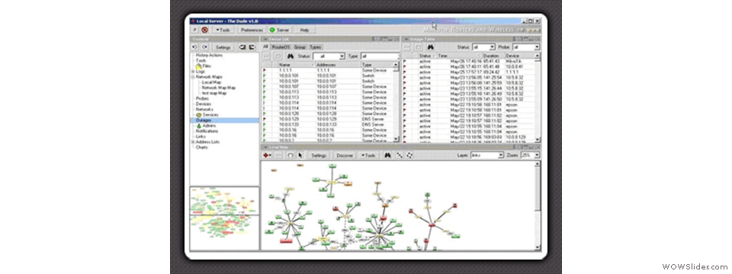This screenshot has width=732, height=274.
Task: Sort Device List by Addresses column header
Action: pyautogui.click(x=338, y=64)
